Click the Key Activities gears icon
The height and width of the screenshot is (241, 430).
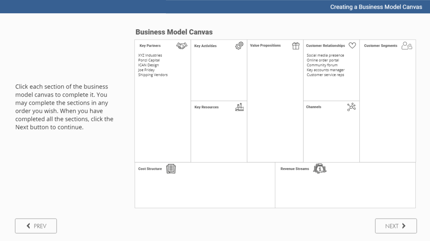(x=239, y=46)
